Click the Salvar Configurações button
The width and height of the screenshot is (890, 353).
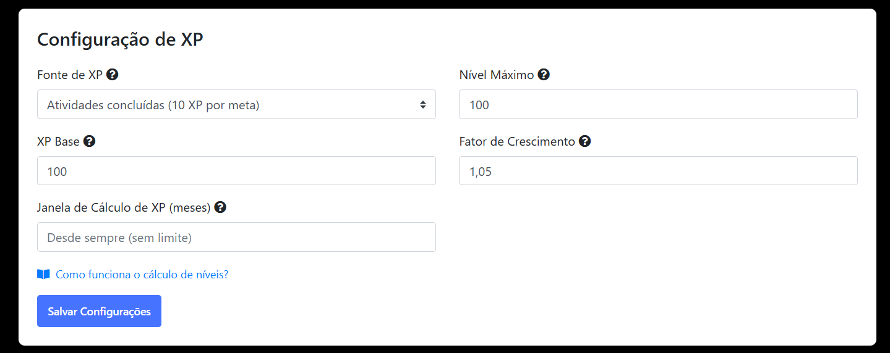click(x=99, y=311)
